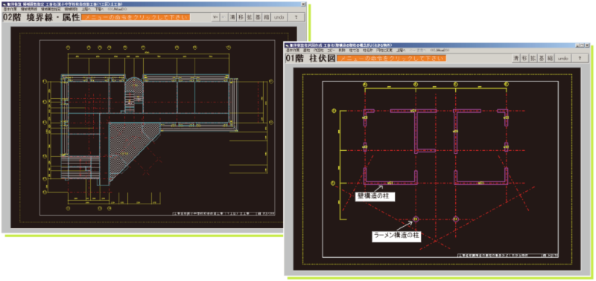
Task: Open 領域境界線 menu in 02階 window
Action: point(29,8)
